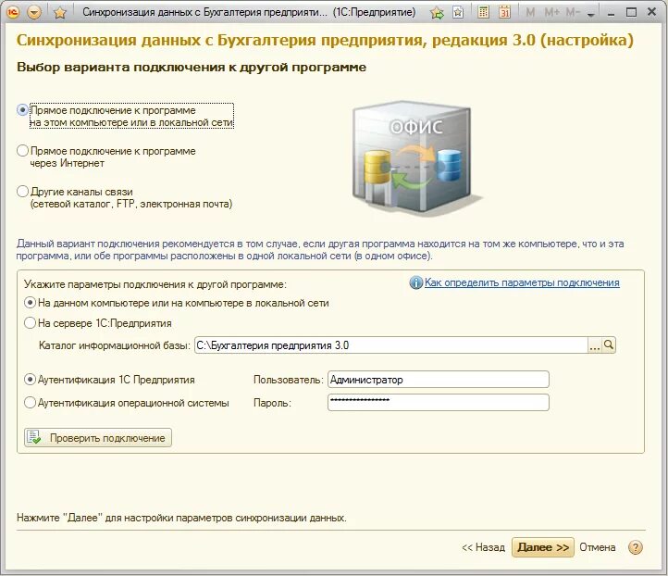668x576 pixels.
Task: Open the orange dropdown menu in title bar
Action: pyautogui.click(x=34, y=12)
